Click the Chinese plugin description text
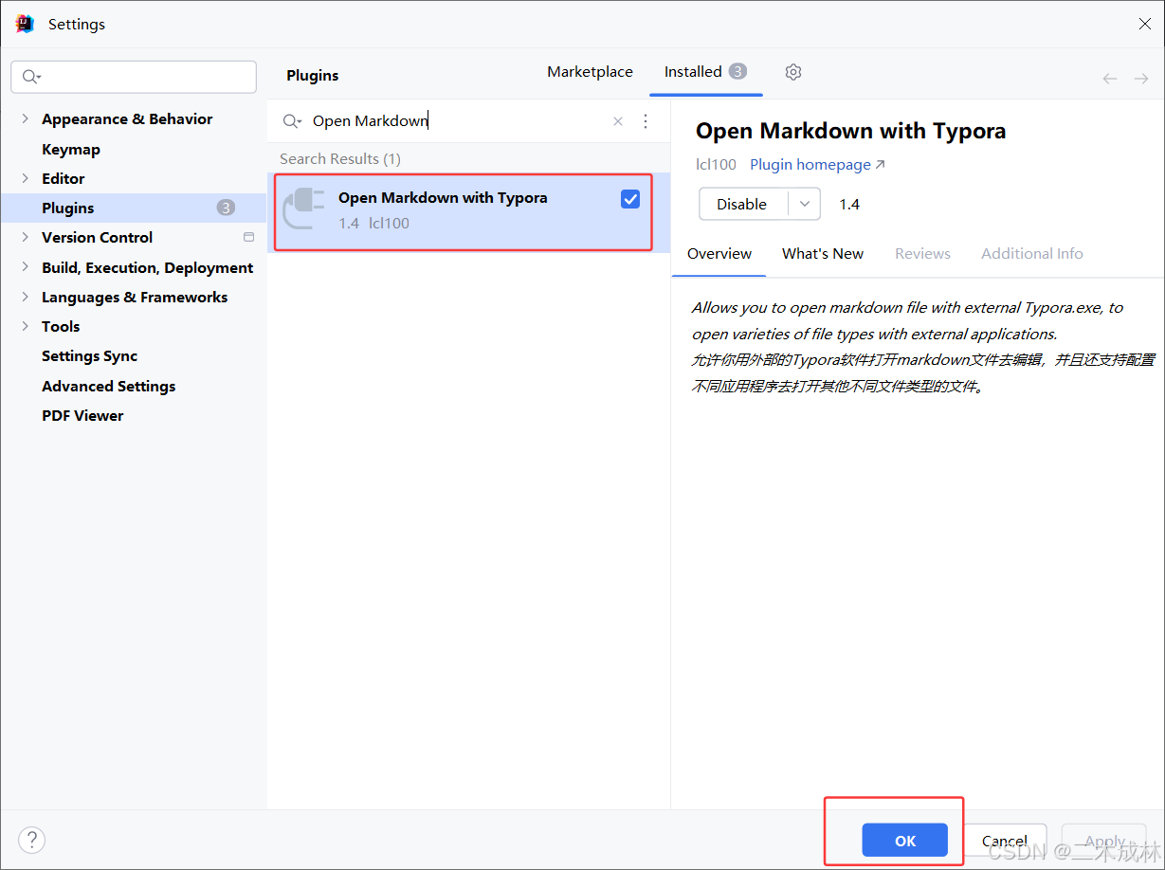Viewport: 1165px width, 870px height. point(923,373)
